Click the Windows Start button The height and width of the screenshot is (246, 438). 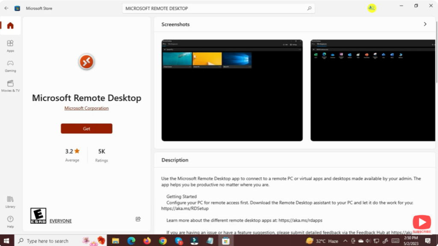6,241
